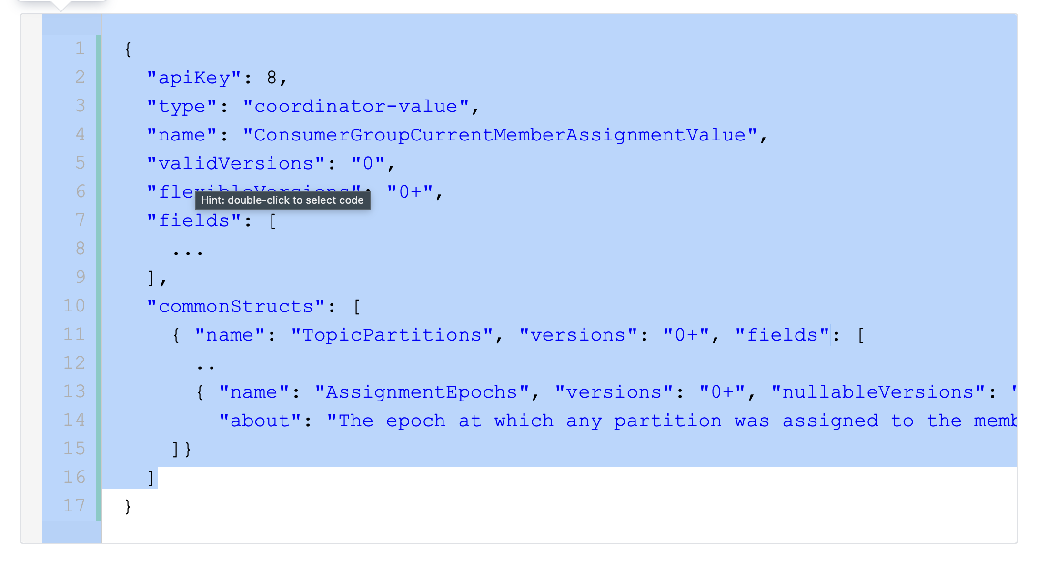Click line number 17 in gutter

pyautogui.click(x=74, y=506)
